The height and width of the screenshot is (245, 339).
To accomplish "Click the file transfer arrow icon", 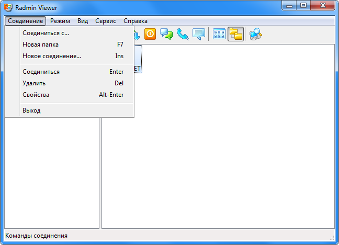I will [x=137, y=35].
